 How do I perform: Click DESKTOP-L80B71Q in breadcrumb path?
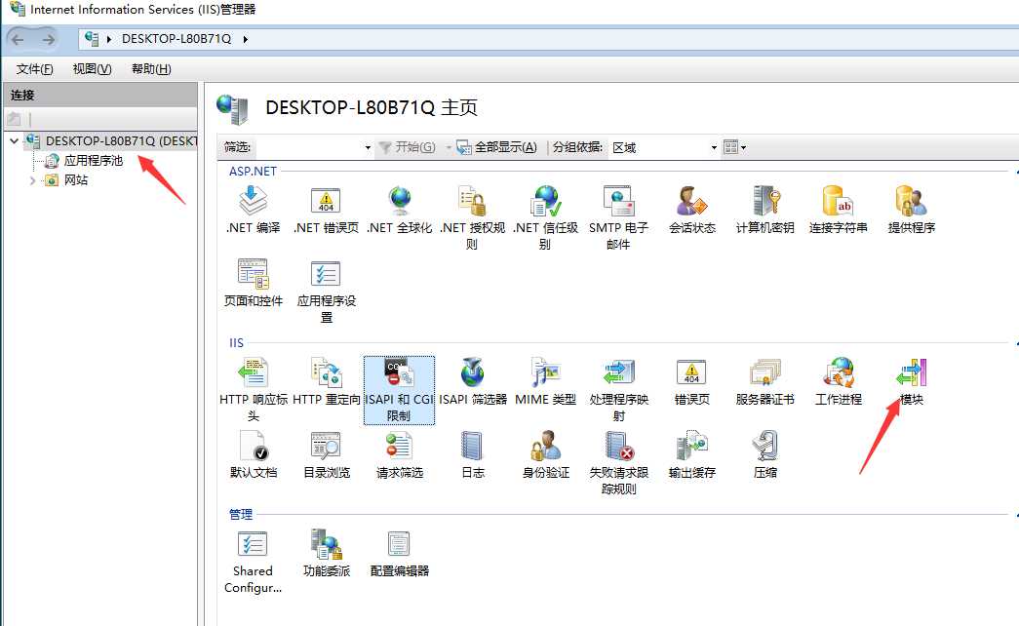coord(176,39)
